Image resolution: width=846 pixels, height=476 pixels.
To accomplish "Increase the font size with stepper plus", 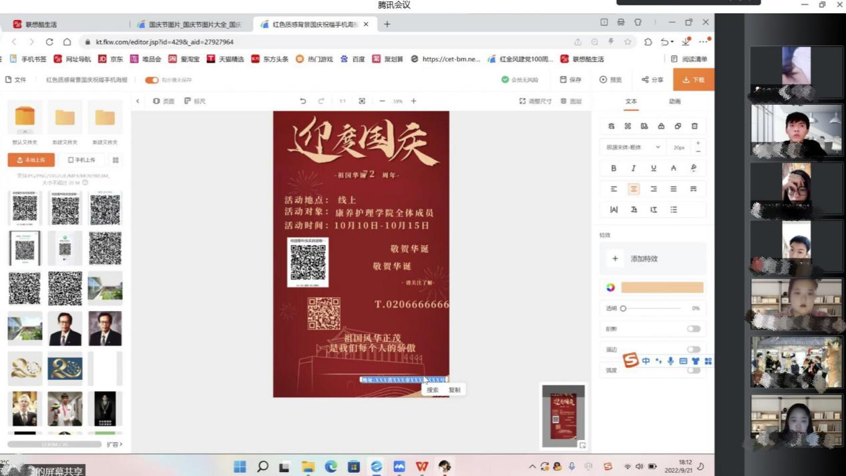I will [x=698, y=143].
